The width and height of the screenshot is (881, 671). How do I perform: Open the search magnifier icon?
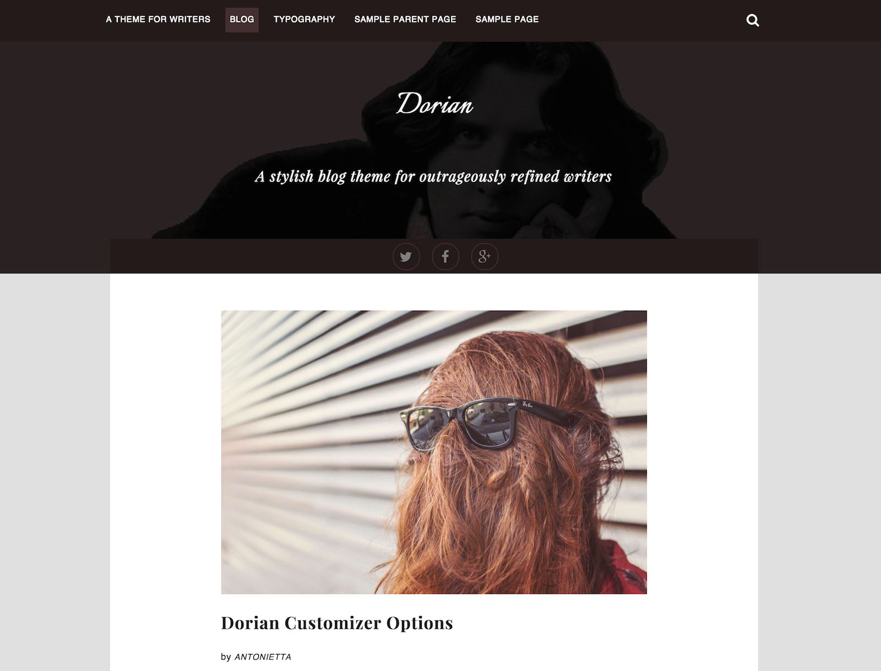[752, 20]
